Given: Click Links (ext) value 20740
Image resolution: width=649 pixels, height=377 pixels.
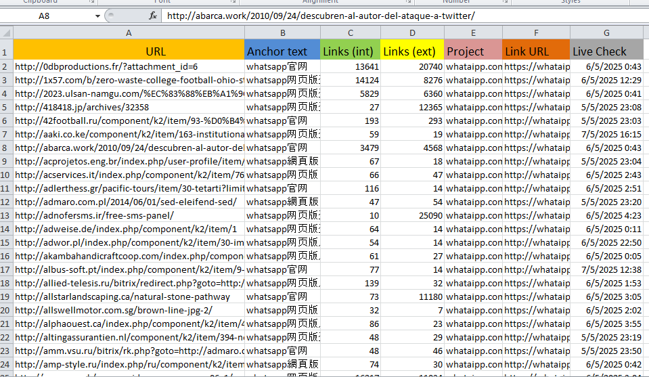Looking at the screenshot, I should (x=412, y=66).
